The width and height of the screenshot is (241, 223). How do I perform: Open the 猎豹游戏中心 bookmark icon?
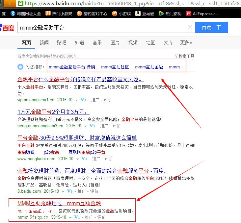coord(79,14)
